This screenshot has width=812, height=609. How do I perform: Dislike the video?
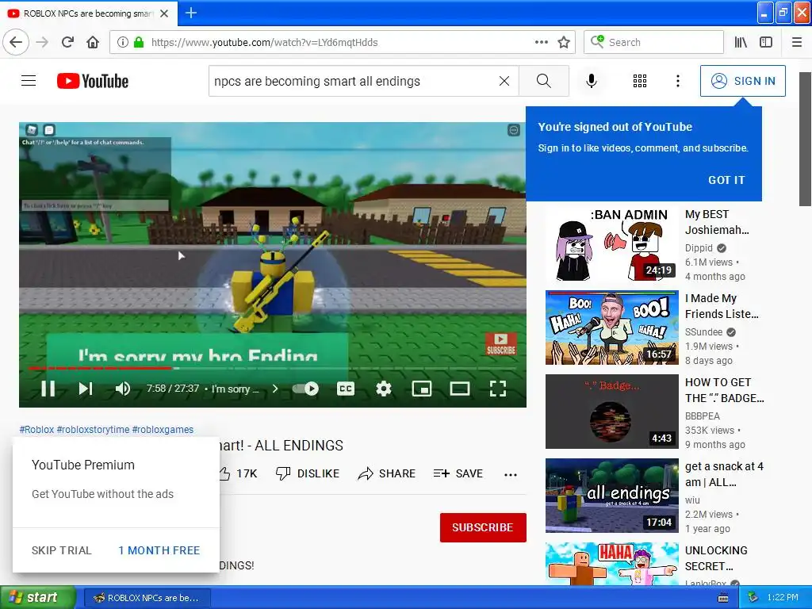(x=308, y=473)
